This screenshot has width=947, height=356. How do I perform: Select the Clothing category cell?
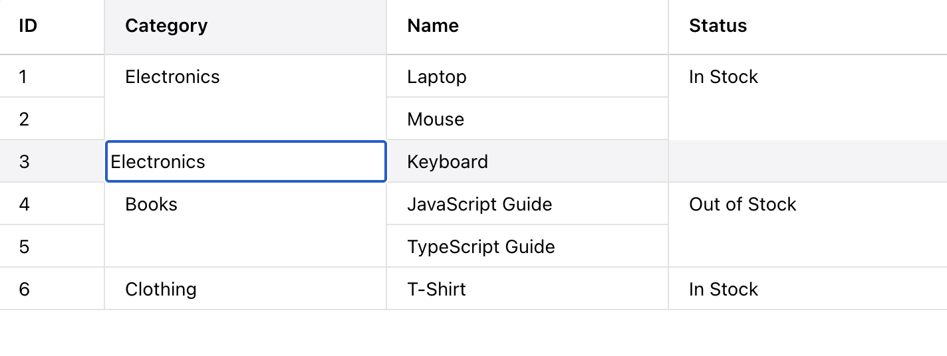pyautogui.click(x=161, y=290)
